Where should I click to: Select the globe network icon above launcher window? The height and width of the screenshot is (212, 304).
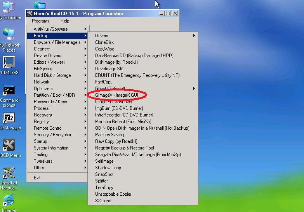click(x=40, y=5)
